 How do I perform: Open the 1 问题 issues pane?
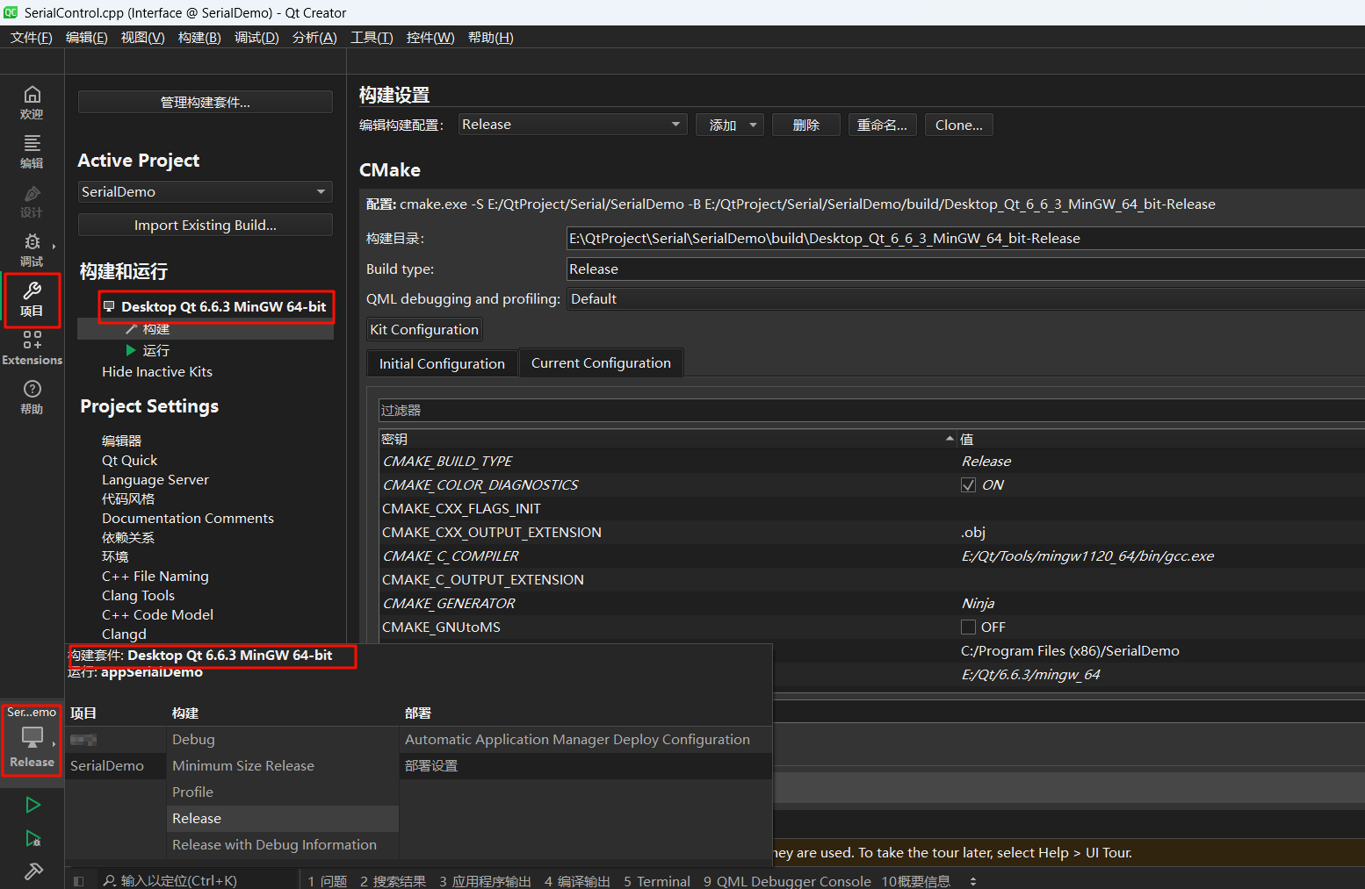(328, 881)
